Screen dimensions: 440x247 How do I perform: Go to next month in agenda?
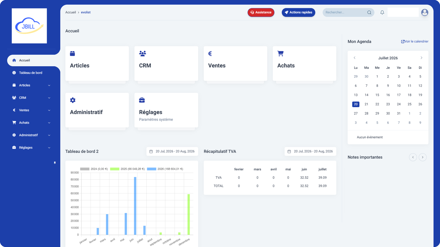[421, 58]
